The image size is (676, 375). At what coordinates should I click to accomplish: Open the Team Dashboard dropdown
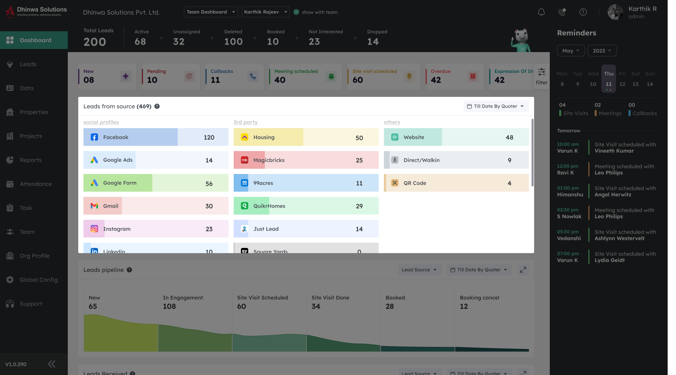click(x=211, y=12)
